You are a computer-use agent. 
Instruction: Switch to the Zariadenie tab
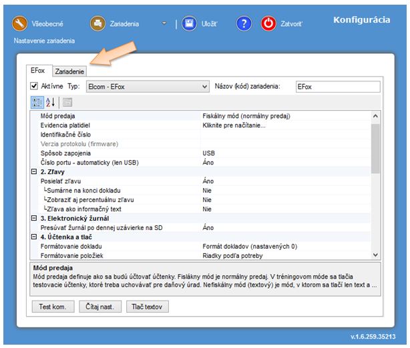pos(69,71)
